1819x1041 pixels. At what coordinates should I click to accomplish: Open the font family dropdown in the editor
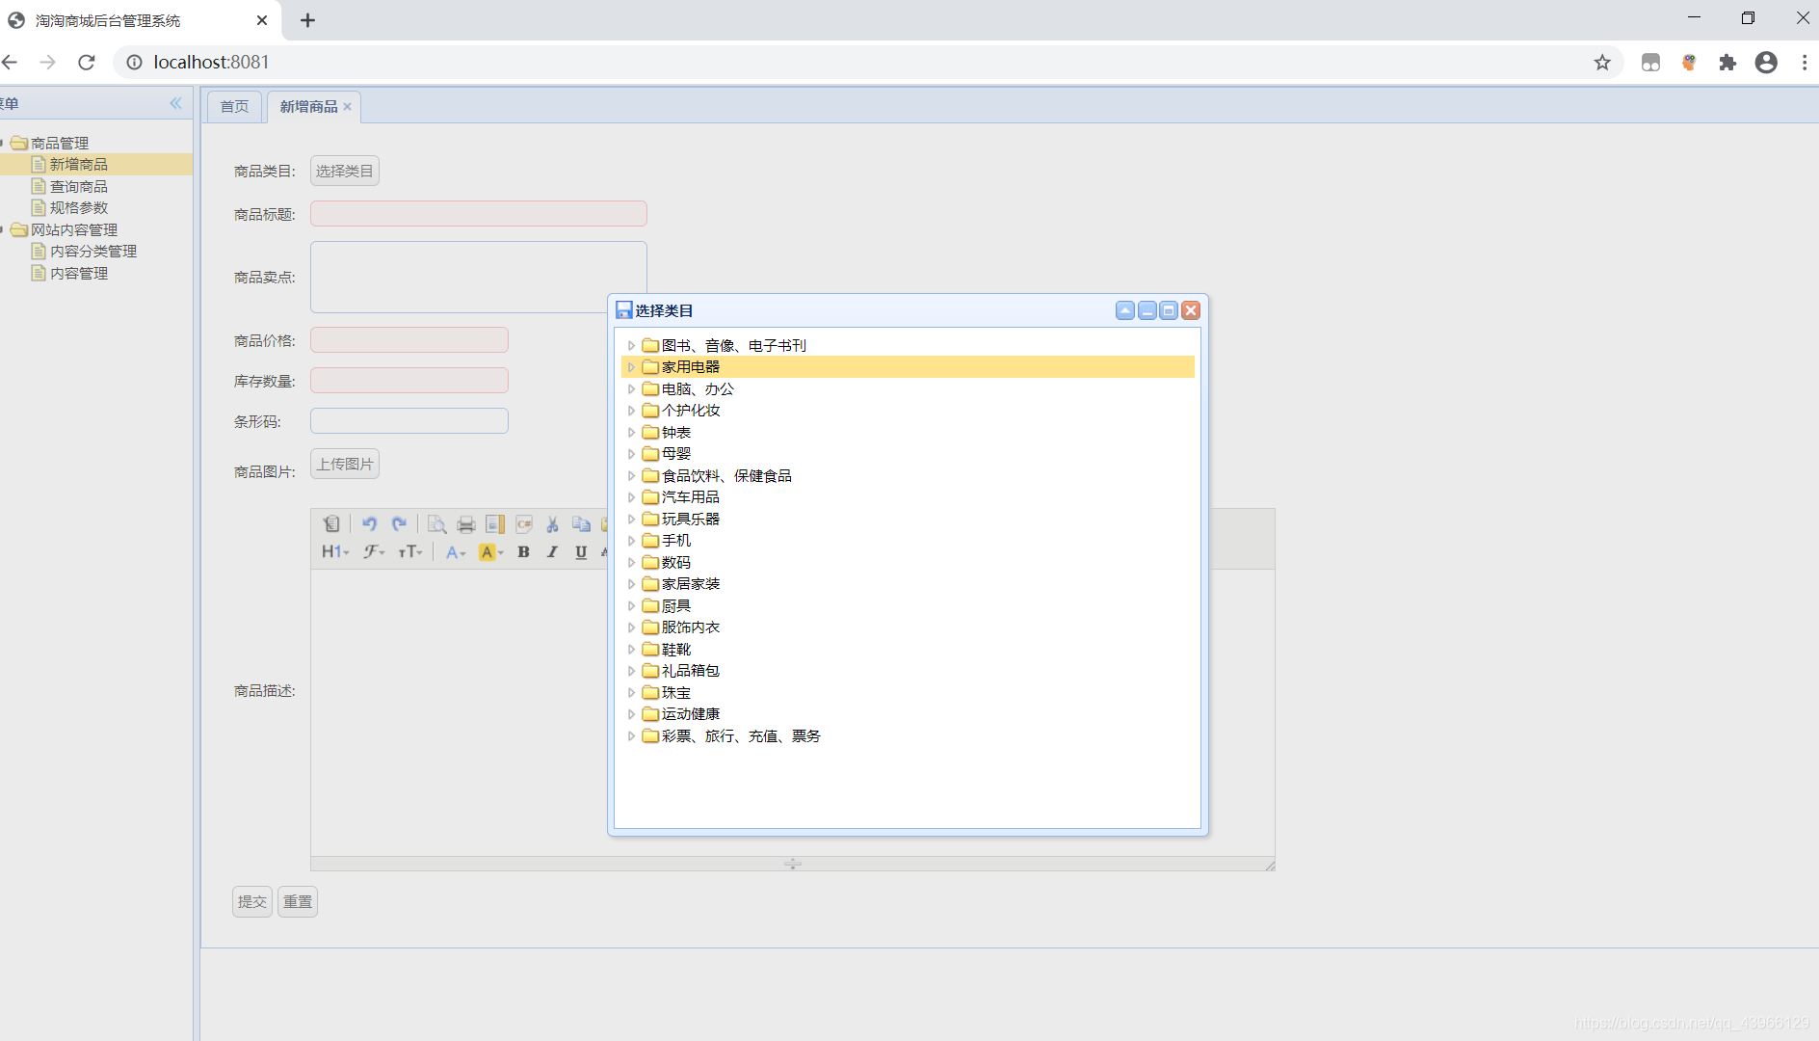click(374, 552)
